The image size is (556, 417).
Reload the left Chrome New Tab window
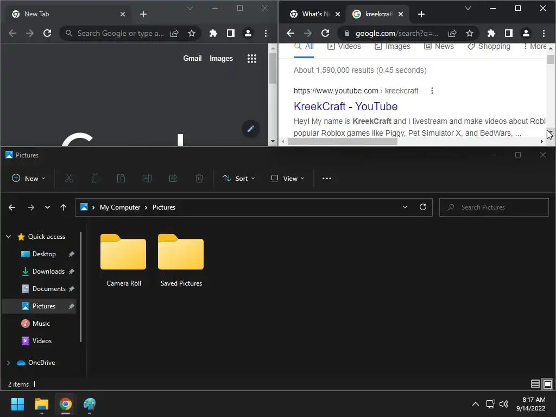pos(47,33)
